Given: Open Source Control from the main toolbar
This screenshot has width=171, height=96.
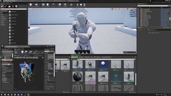Looking at the screenshot, I should pyautogui.click(x=36, y=5).
